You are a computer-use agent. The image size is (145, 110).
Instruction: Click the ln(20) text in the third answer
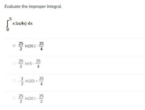30,81
